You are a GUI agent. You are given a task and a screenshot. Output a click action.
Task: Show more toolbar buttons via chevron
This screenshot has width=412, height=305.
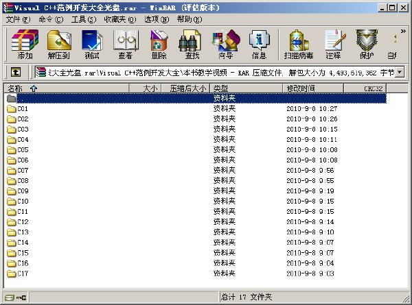tap(403, 32)
